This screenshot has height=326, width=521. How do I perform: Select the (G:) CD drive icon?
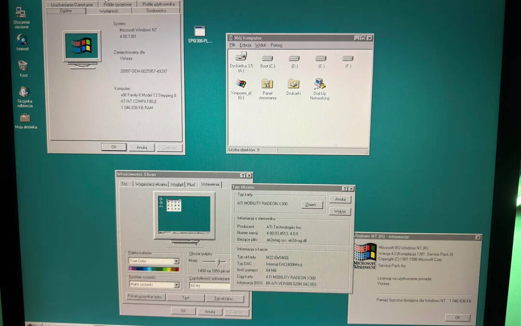pos(241,89)
